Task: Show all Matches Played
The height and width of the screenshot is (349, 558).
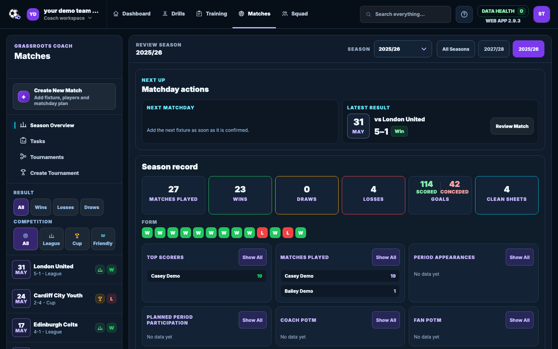Action: (x=386, y=257)
